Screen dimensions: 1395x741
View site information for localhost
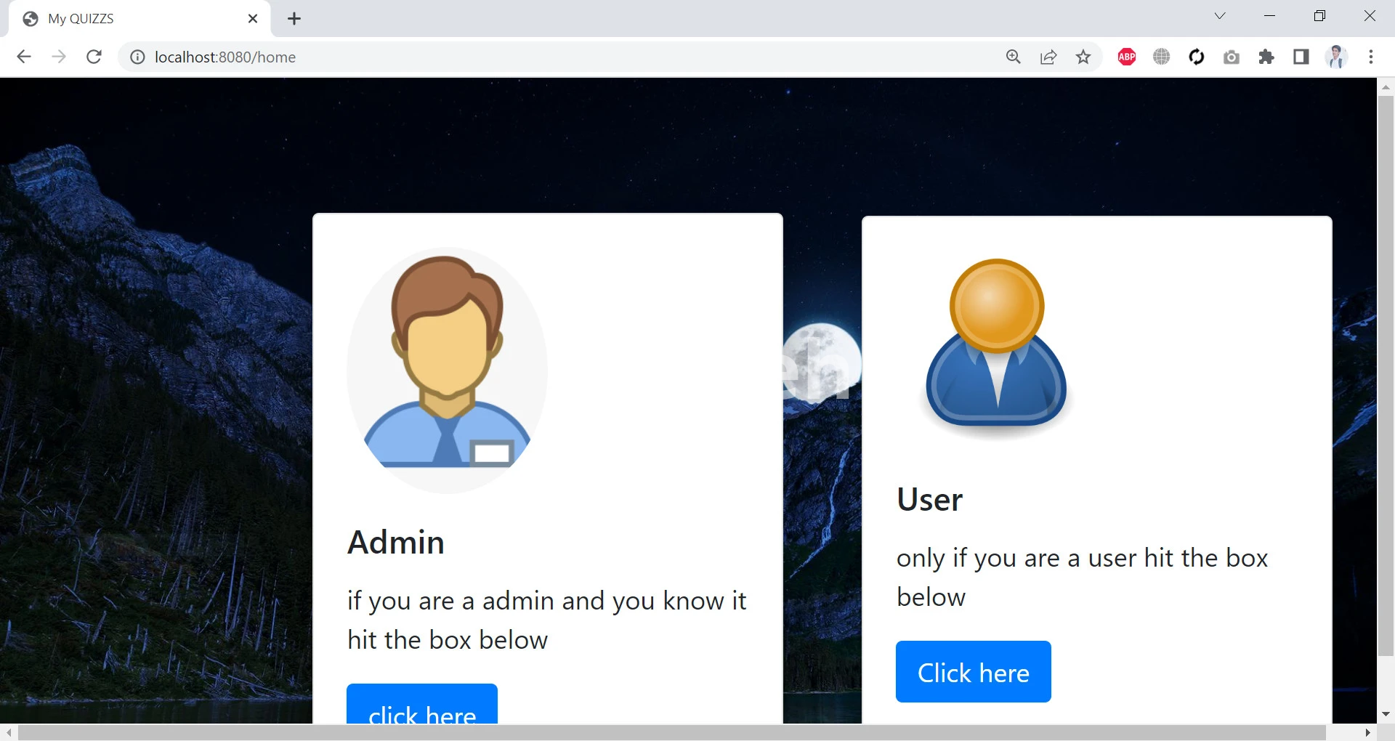(x=137, y=57)
